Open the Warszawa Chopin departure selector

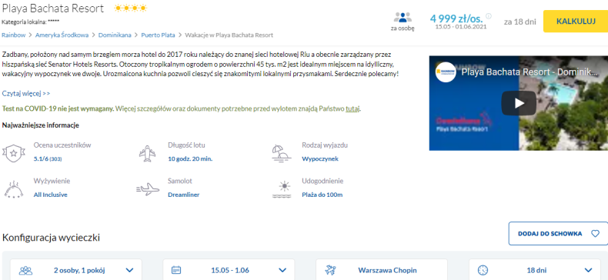tap(382, 270)
